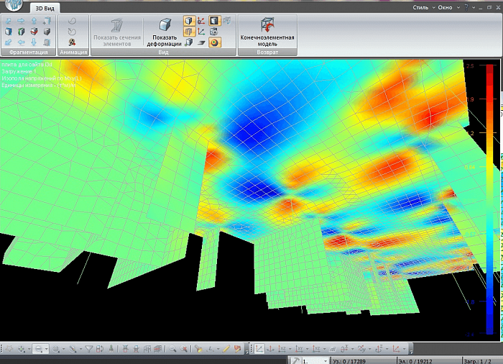
Task: Click the Показать деформации button
Action: click(x=164, y=33)
